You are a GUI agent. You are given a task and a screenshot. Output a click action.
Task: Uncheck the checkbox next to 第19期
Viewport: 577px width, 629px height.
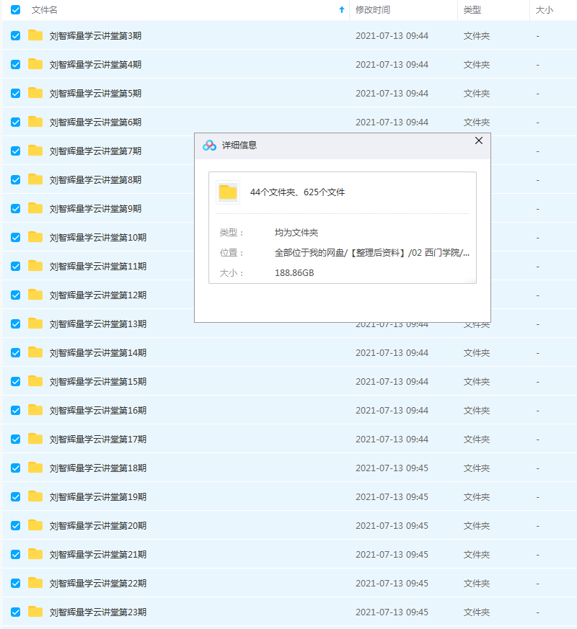[15, 496]
